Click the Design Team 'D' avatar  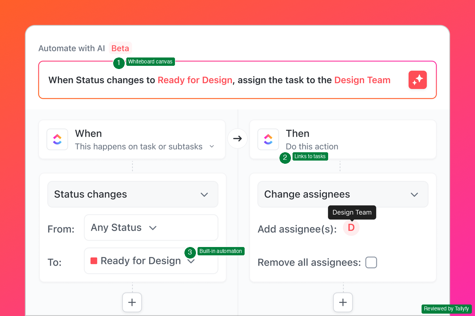[x=351, y=228]
